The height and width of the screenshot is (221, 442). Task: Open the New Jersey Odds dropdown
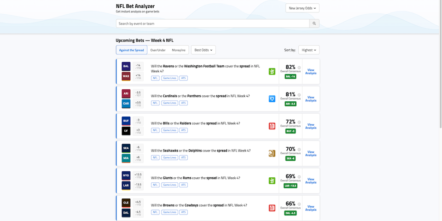302,8
